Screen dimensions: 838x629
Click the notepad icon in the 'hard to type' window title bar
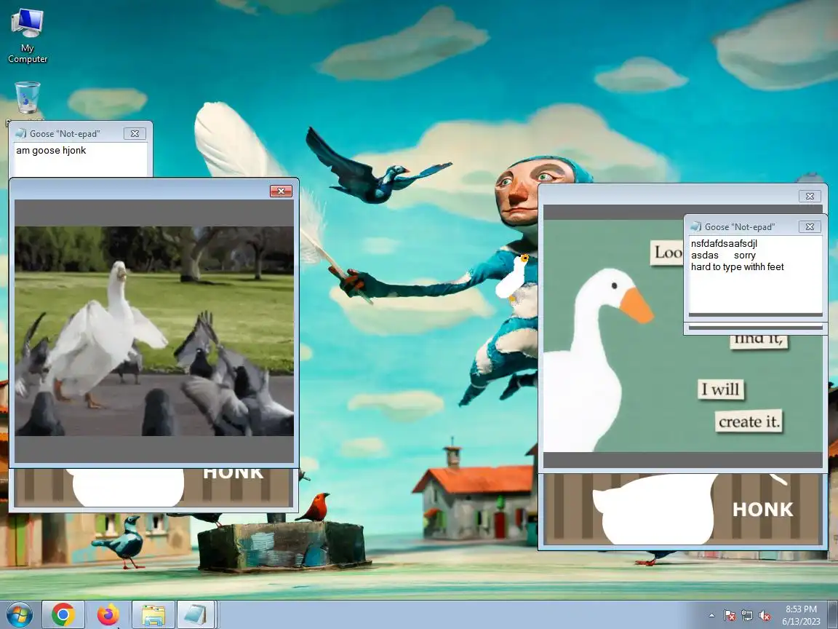(x=696, y=227)
